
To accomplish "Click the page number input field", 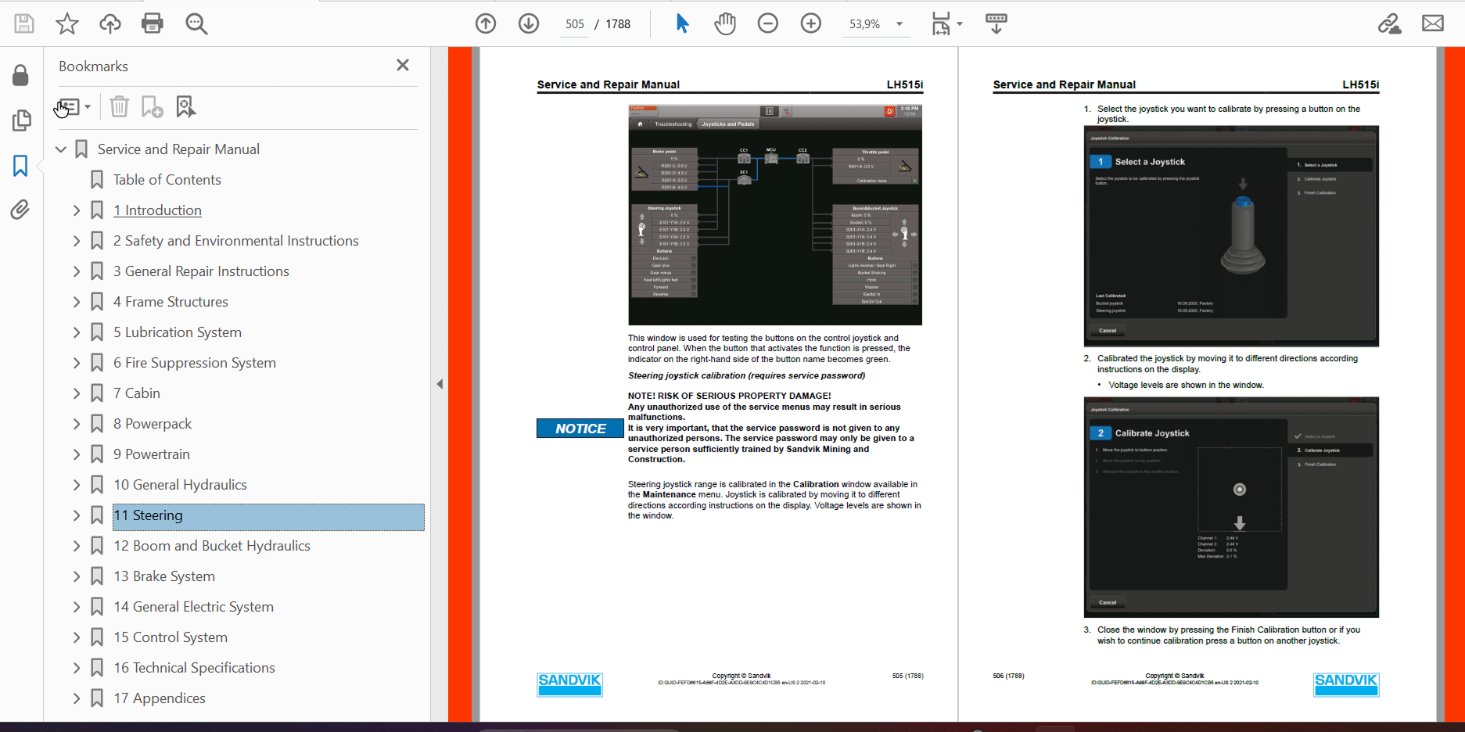I will point(574,24).
